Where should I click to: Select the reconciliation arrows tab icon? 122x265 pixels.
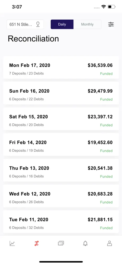37,243
